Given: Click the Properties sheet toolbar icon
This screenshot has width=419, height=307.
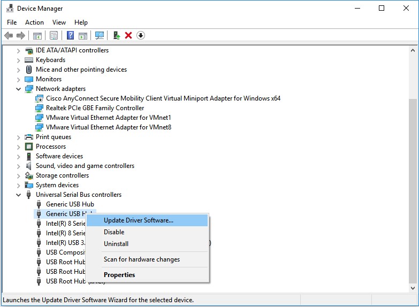Looking at the screenshot, I should (54, 35).
